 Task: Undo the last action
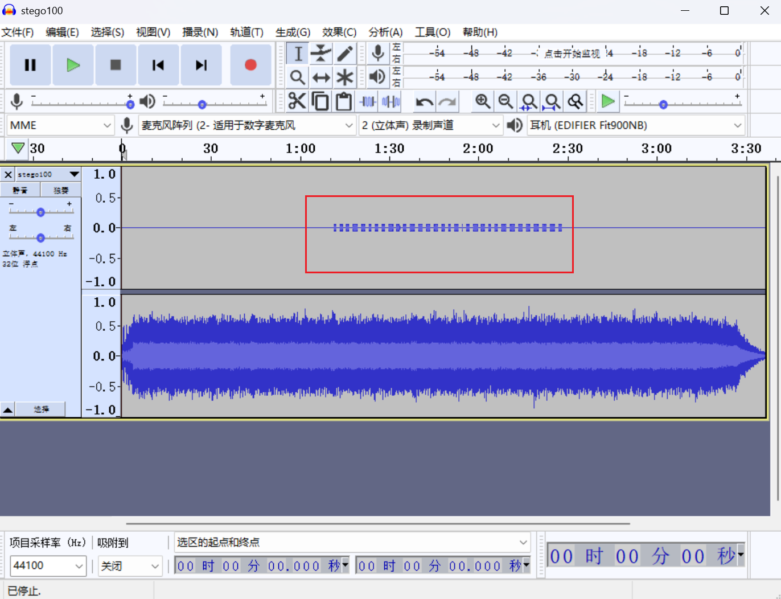pos(424,101)
